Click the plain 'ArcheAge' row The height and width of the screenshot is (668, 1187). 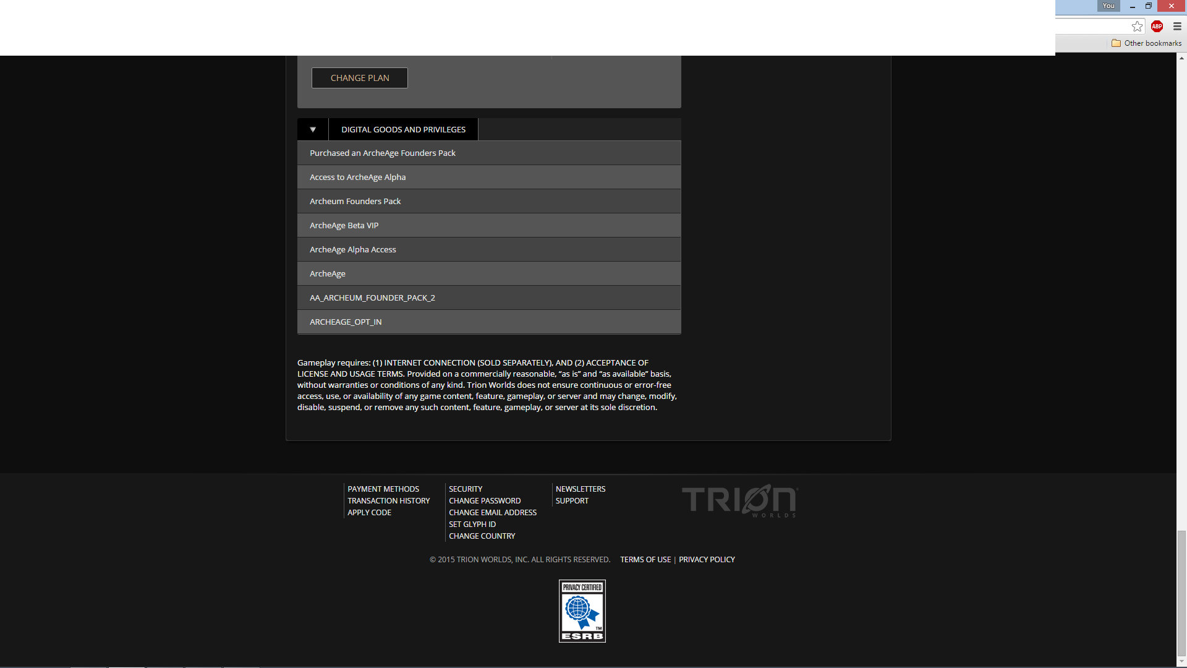click(489, 273)
